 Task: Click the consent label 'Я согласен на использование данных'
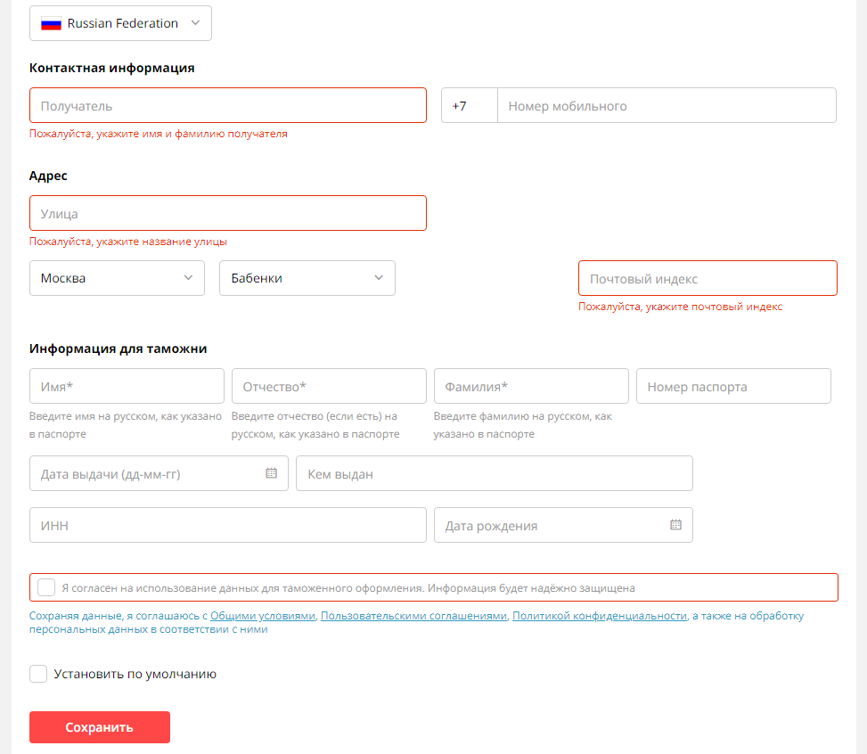point(348,588)
